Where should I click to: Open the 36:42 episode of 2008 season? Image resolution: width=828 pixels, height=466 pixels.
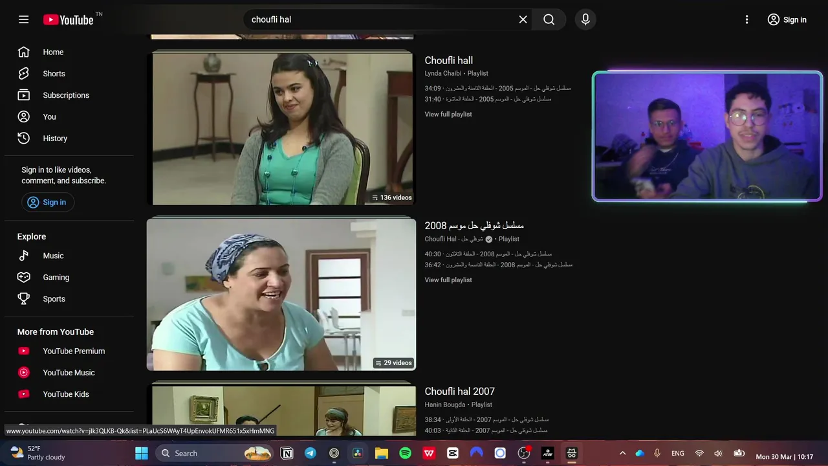[x=499, y=265]
